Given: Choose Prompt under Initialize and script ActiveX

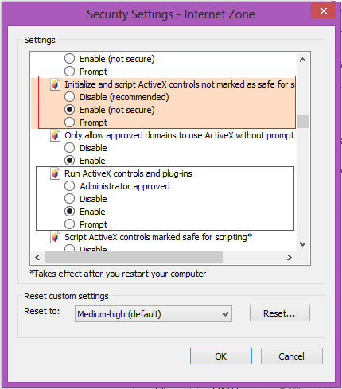Looking at the screenshot, I should [x=69, y=123].
